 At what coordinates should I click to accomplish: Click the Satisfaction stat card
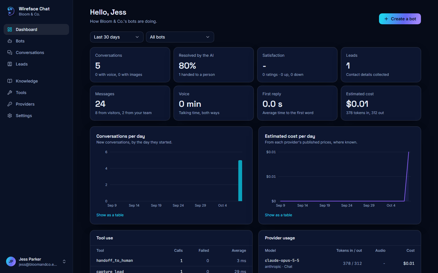pyautogui.click(x=297, y=65)
